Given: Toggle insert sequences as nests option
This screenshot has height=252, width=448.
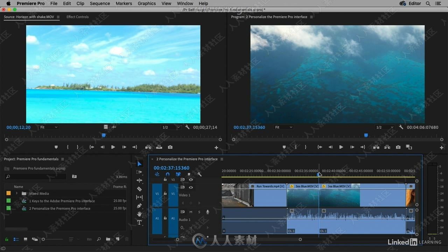Looking at the screenshot, I should (157, 174).
